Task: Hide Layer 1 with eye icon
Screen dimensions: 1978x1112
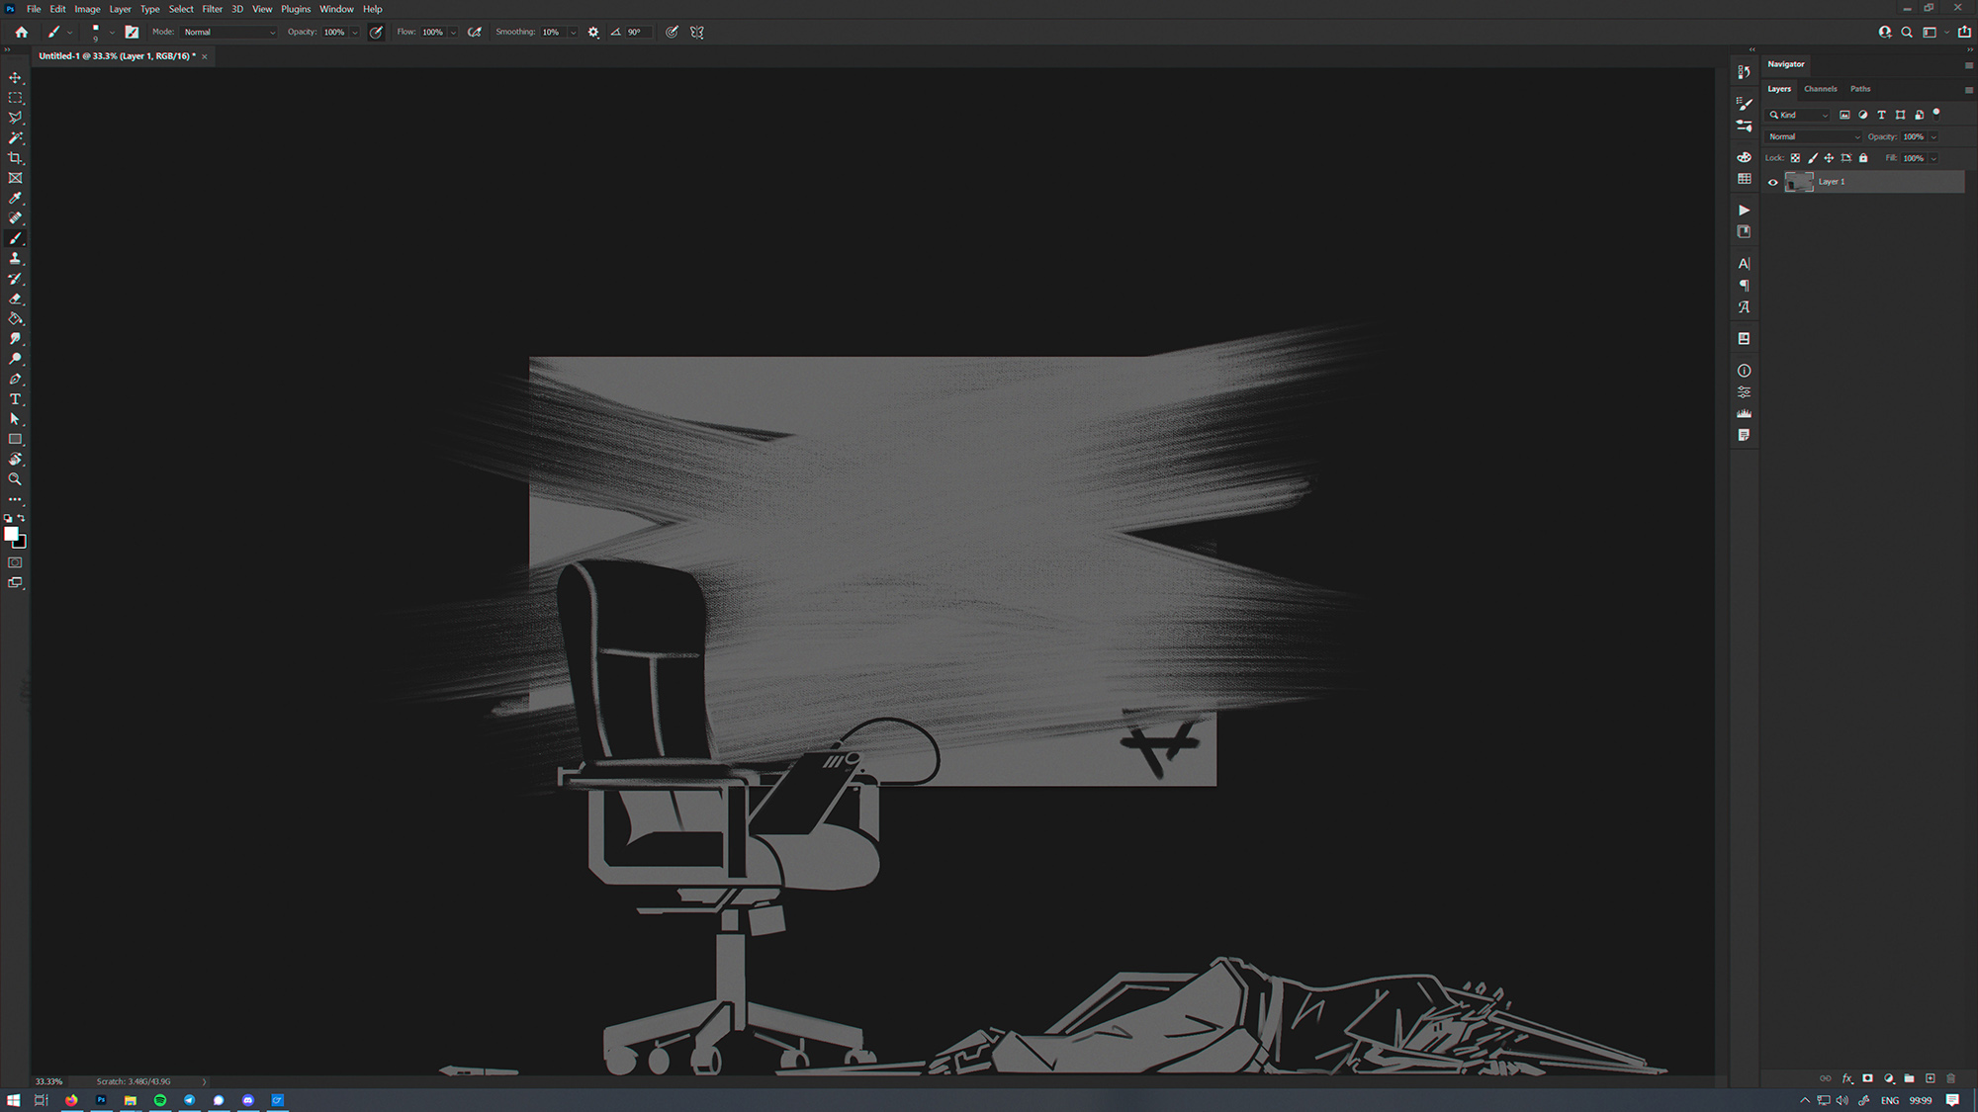Action: coord(1773,182)
